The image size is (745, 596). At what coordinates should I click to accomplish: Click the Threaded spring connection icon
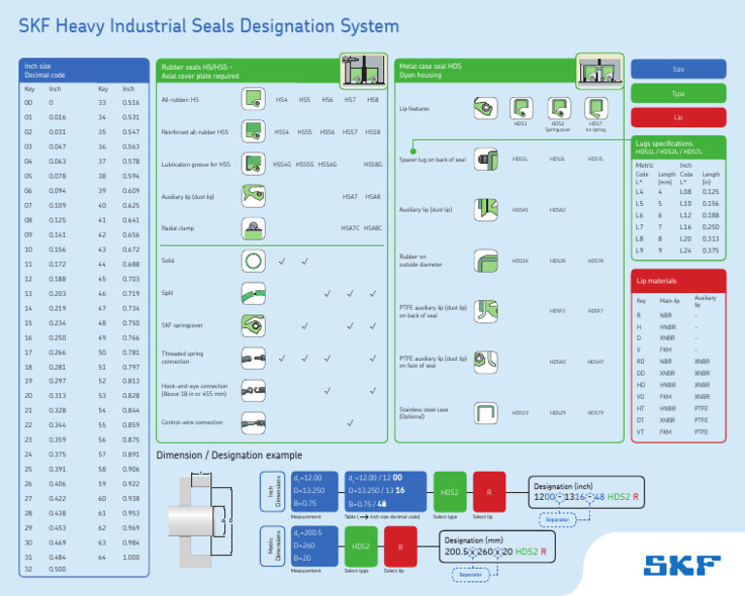[x=253, y=358]
